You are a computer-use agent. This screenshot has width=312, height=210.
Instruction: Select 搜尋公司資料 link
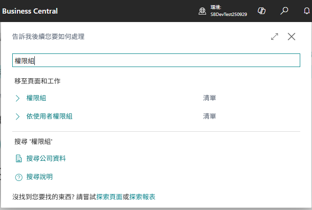46,158
